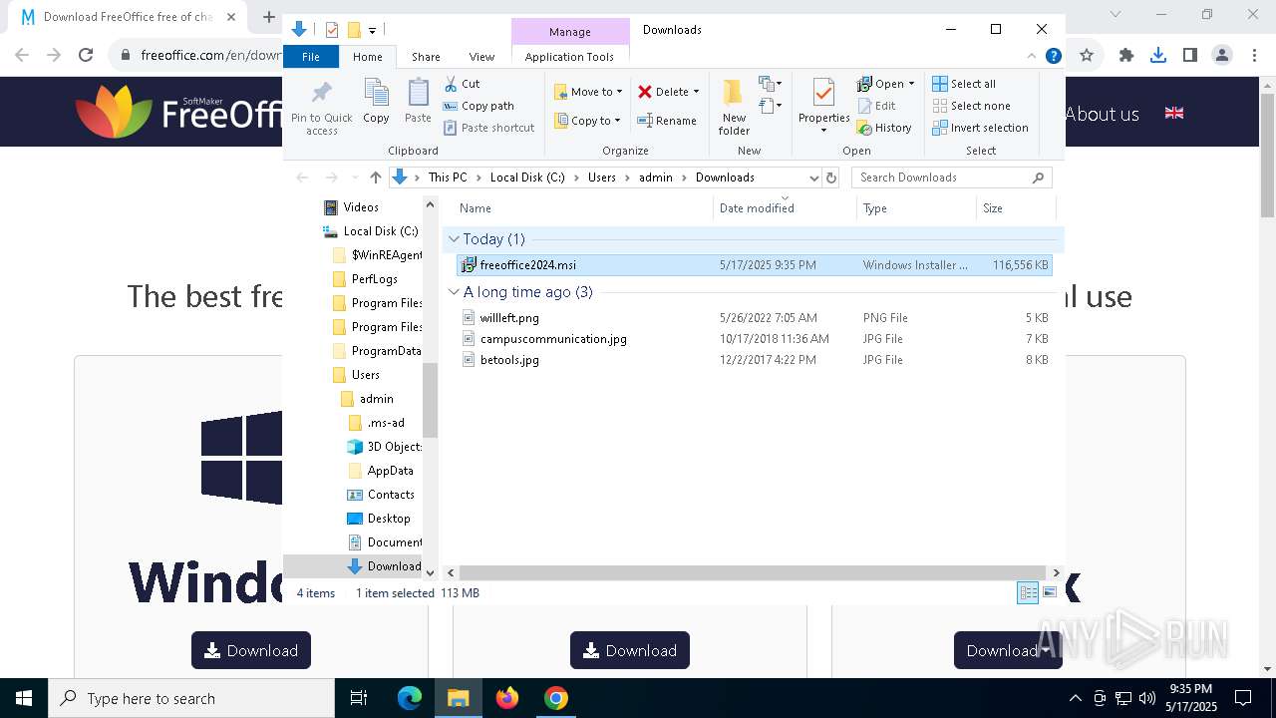Image resolution: width=1276 pixels, height=718 pixels.
Task: Click Edit in Open group
Action: click(x=876, y=106)
